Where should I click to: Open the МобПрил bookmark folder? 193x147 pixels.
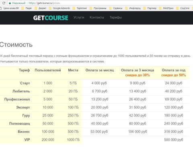[166, 8]
